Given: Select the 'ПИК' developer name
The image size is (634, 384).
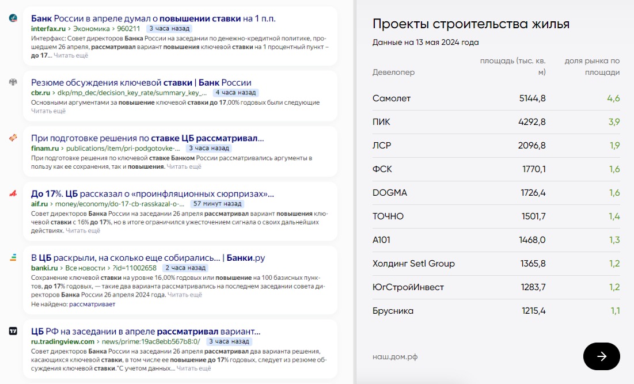Looking at the screenshot, I should tap(381, 121).
